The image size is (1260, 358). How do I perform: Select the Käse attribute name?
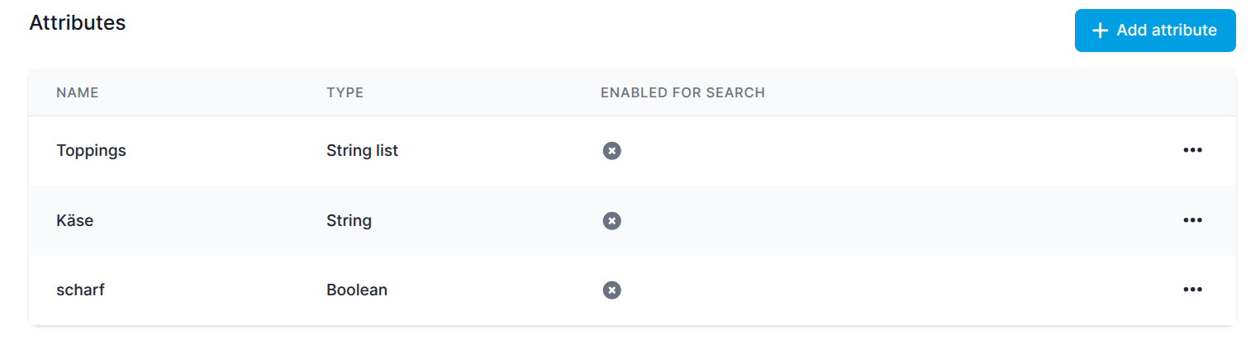coord(74,220)
